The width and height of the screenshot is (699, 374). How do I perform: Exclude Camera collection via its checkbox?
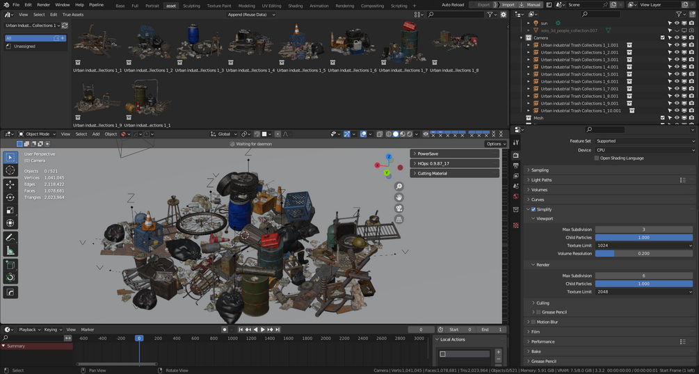662,38
